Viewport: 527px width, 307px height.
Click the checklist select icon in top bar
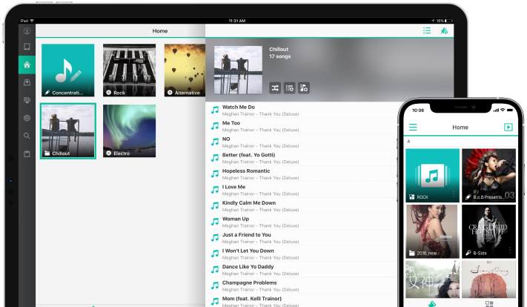(427, 31)
